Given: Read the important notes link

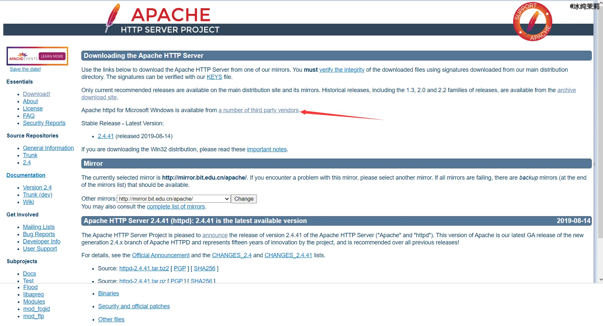Looking at the screenshot, I should tap(267, 149).
